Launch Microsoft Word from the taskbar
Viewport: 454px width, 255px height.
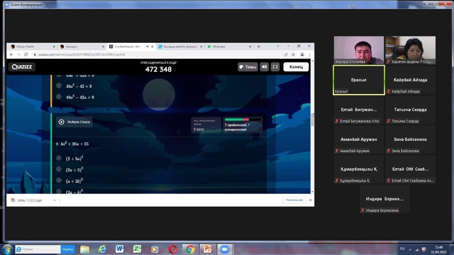point(120,249)
